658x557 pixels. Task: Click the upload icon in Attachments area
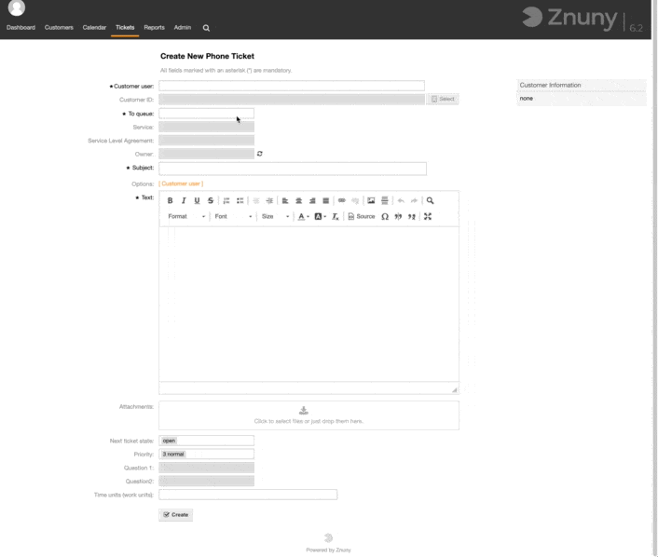pyautogui.click(x=303, y=411)
